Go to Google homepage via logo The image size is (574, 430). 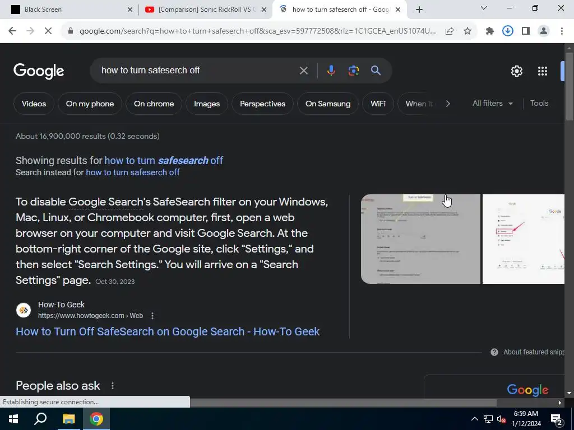click(x=39, y=71)
